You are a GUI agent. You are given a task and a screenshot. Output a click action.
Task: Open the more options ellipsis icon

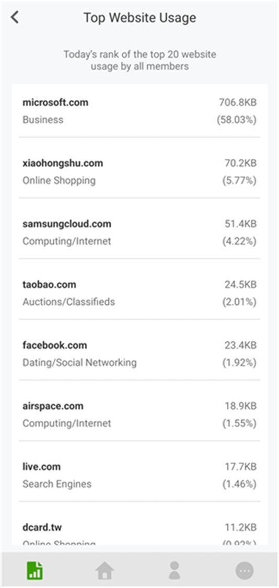(245, 571)
